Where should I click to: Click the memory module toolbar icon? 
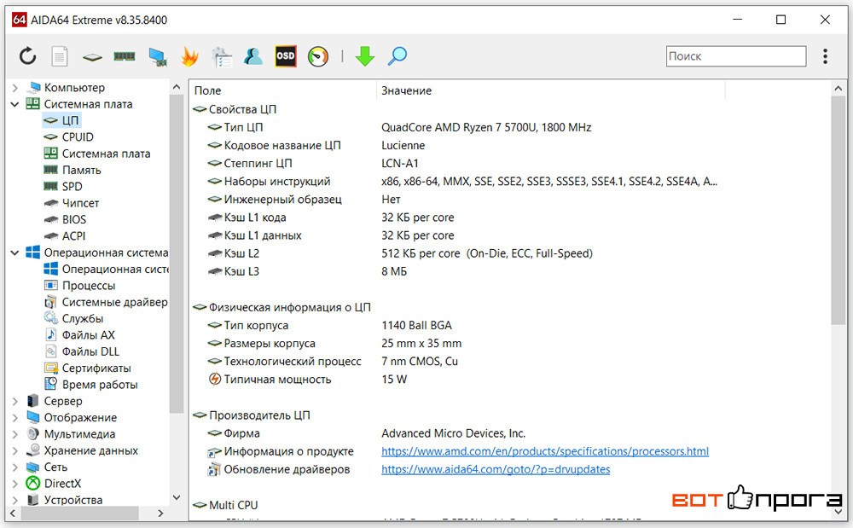point(124,56)
